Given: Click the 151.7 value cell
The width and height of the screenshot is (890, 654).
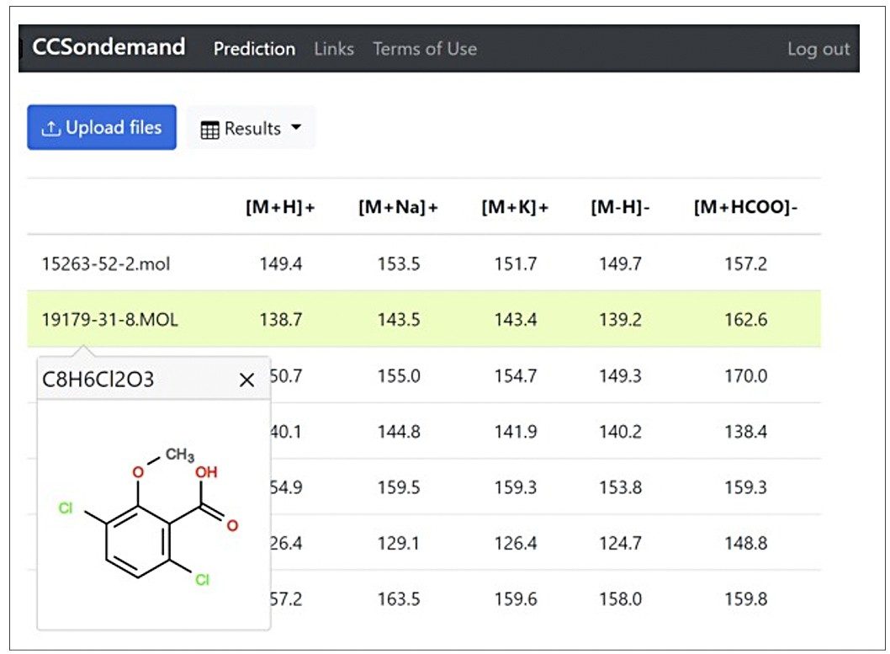Looking at the screenshot, I should (516, 264).
